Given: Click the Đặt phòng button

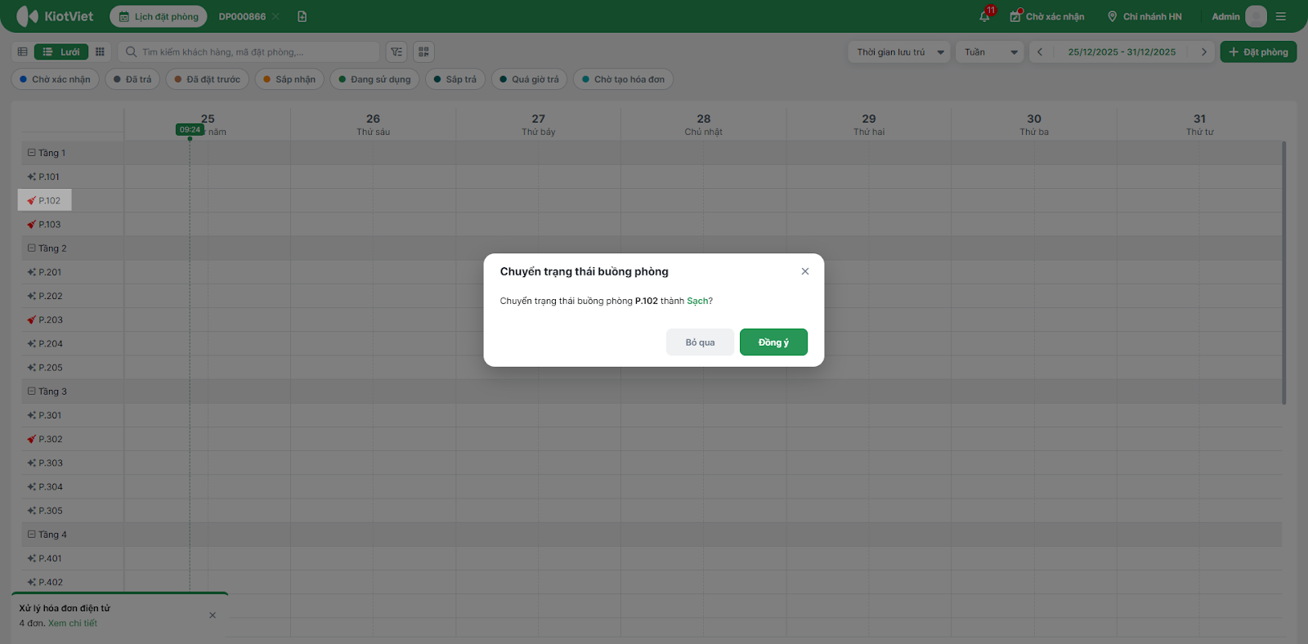Looking at the screenshot, I should coord(1258,52).
